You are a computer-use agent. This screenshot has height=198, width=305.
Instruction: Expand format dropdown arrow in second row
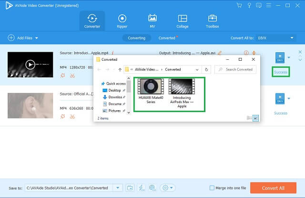click(x=289, y=99)
